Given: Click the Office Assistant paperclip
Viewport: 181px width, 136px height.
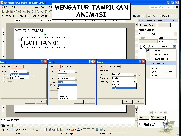Looking at the screenshot, I should coord(166,125).
